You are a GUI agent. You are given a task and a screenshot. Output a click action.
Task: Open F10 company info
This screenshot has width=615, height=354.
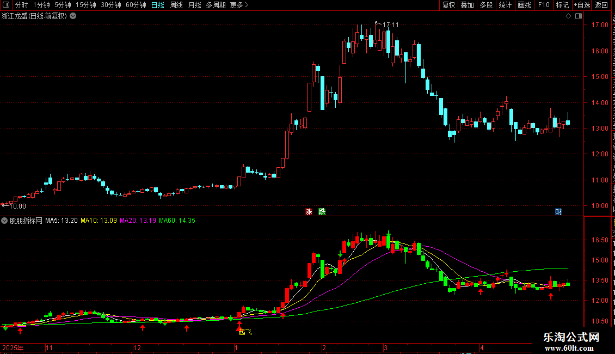(x=543, y=5)
